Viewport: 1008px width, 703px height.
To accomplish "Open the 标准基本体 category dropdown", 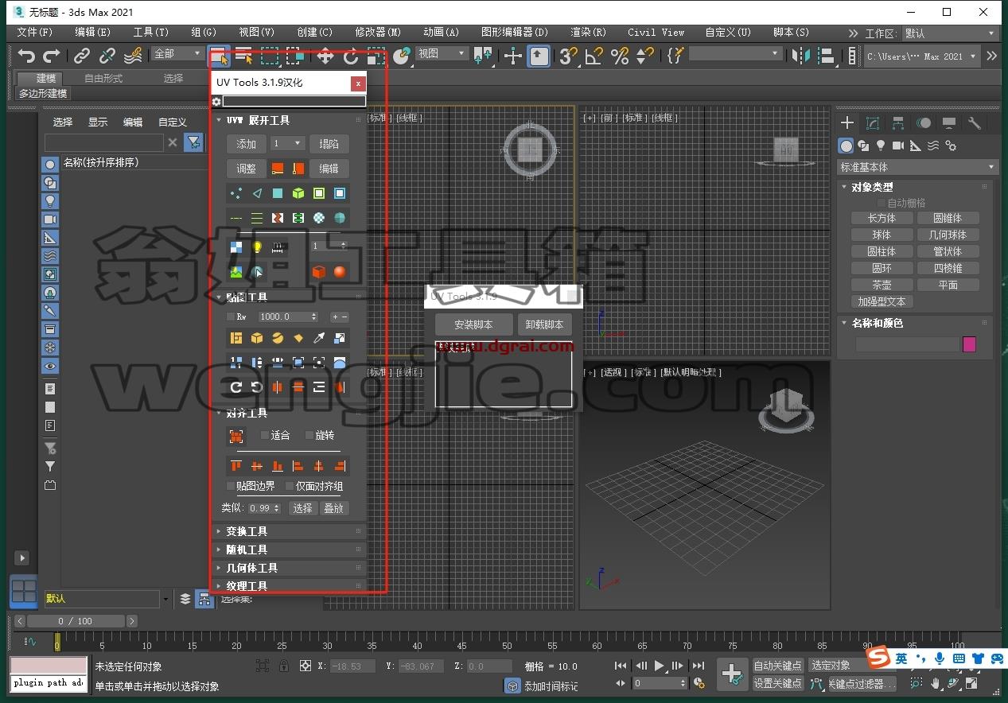I will [917, 167].
